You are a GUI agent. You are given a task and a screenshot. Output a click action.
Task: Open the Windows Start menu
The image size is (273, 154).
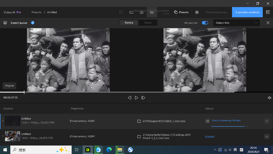(5, 150)
